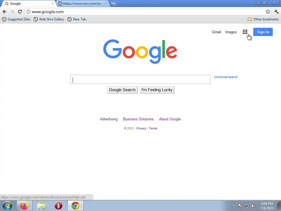Click I'm Feeling Lucky button
The image size is (281, 211).
(x=157, y=90)
